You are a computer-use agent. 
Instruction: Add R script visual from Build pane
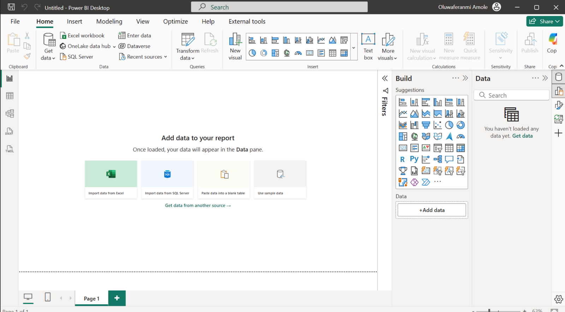click(403, 159)
